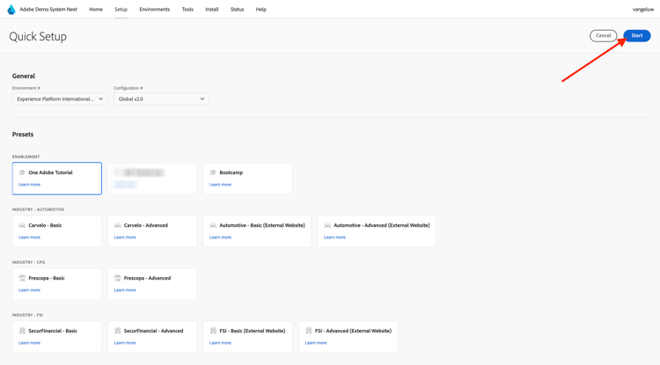660x365 pixels.
Task: Open the Environment dropdown
Action: (60, 99)
